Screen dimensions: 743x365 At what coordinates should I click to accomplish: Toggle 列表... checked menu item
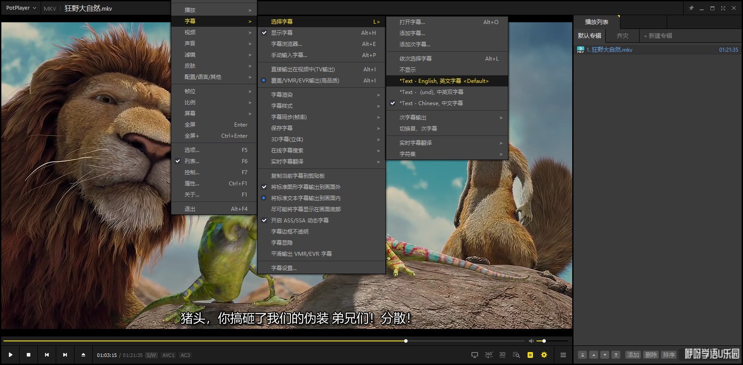(214, 161)
